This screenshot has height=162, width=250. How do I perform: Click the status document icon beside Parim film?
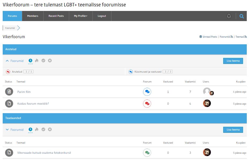pos(9,92)
